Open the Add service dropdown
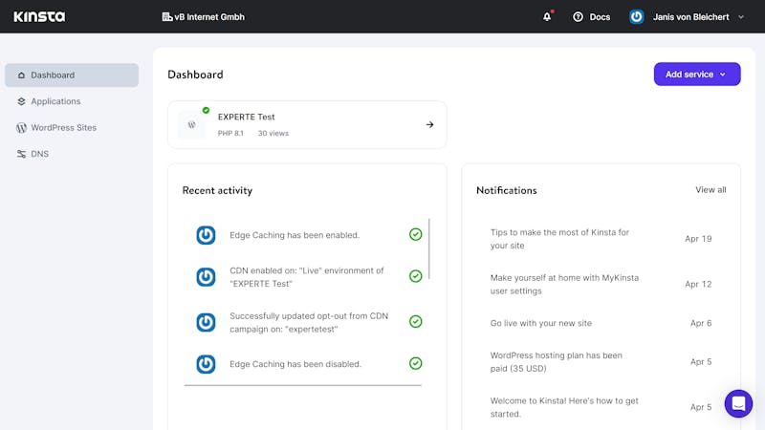This screenshot has width=765, height=430. (x=697, y=75)
